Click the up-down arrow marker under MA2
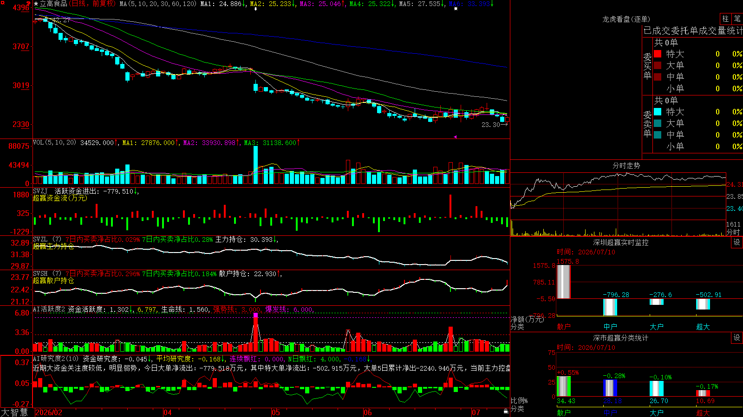Screen dimensions: 743x417 coord(255,9)
